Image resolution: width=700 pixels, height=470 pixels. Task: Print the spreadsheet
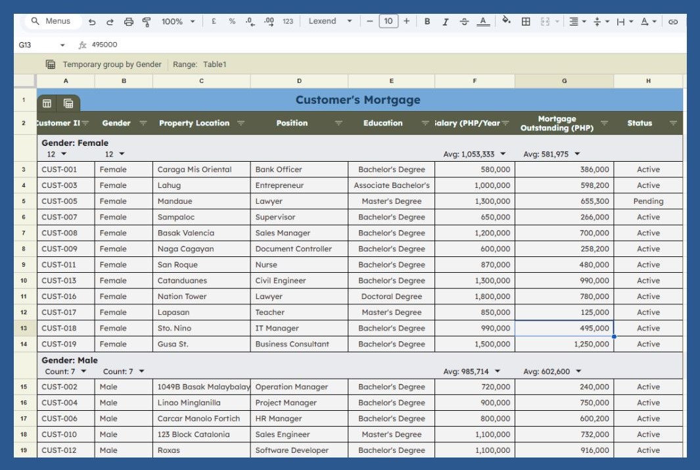pos(129,22)
